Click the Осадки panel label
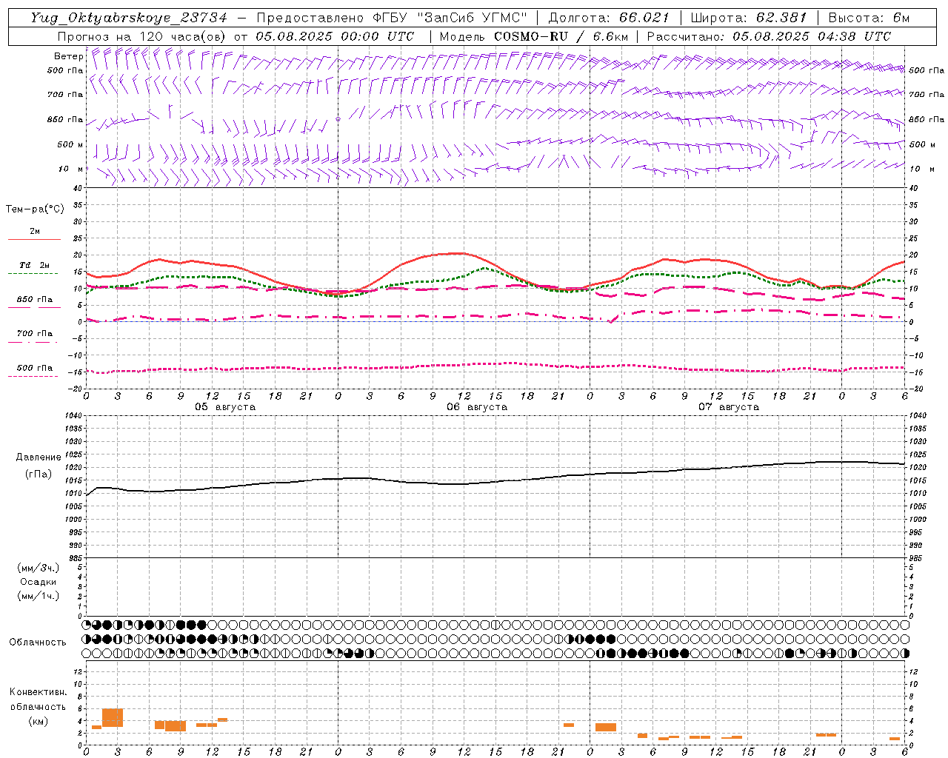Screen dimensions: 948x758 (x=39, y=582)
